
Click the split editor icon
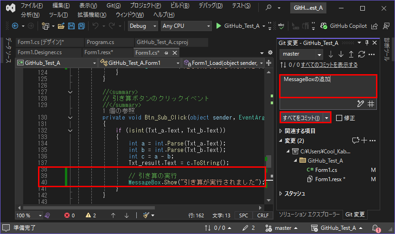[x=269, y=63]
